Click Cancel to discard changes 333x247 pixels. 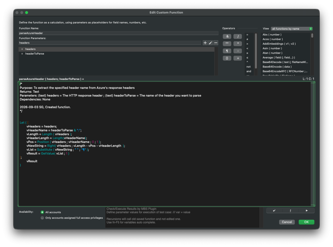coord(287,222)
